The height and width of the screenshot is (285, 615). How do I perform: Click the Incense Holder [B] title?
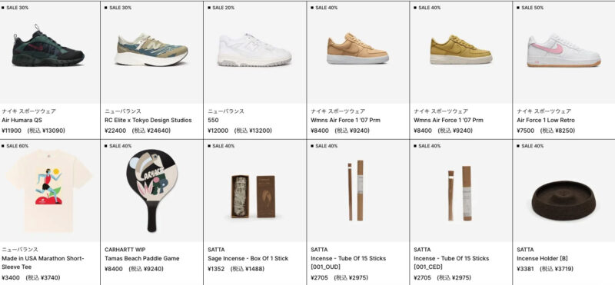[x=542, y=258]
